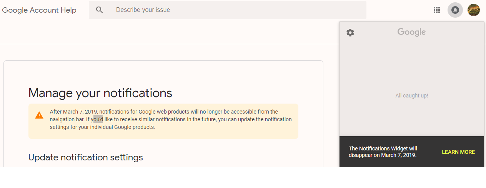Screen dimensions: 486x188
Task: Open the account profile avatar
Action: tap(474, 10)
